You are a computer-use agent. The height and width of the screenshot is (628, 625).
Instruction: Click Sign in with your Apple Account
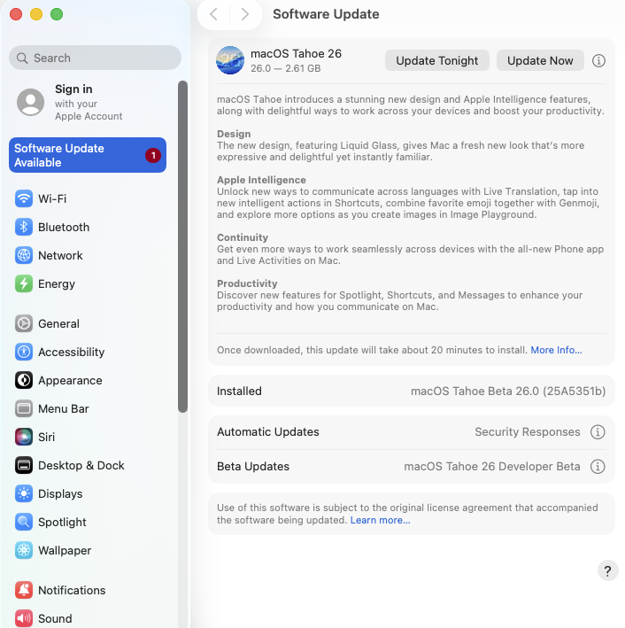89,102
